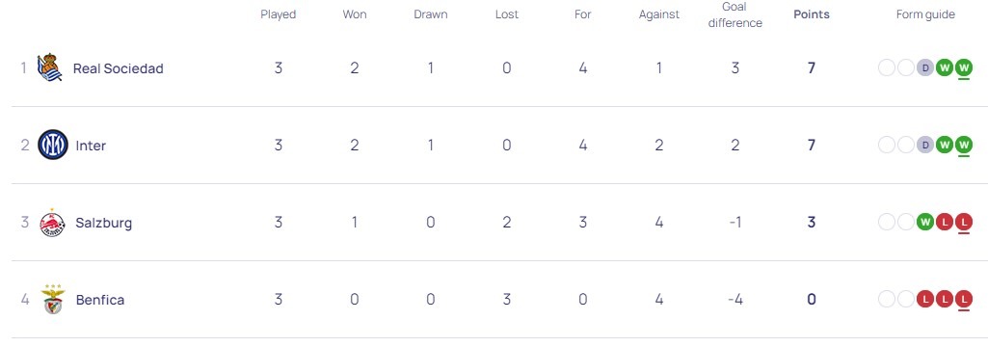Click the Inter club crest
Image resolution: width=988 pixels, height=347 pixels.
(x=52, y=145)
